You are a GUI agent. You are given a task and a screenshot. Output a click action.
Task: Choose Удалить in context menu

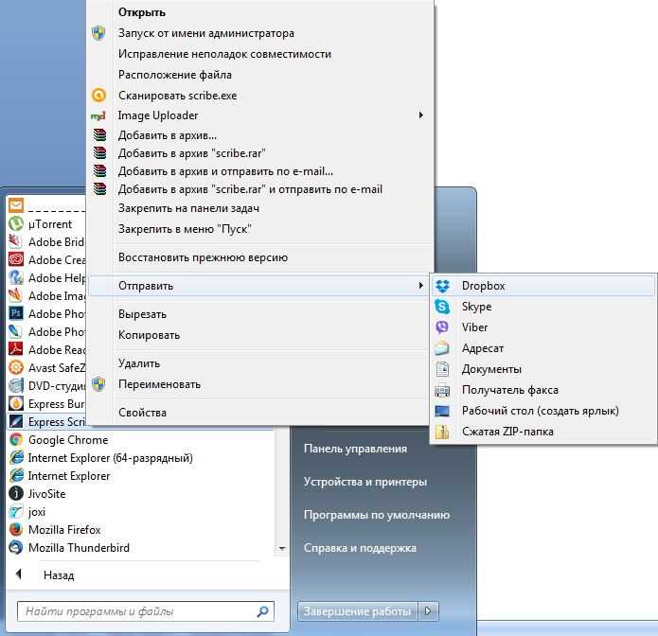pyautogui.click(x=139, y=363)
